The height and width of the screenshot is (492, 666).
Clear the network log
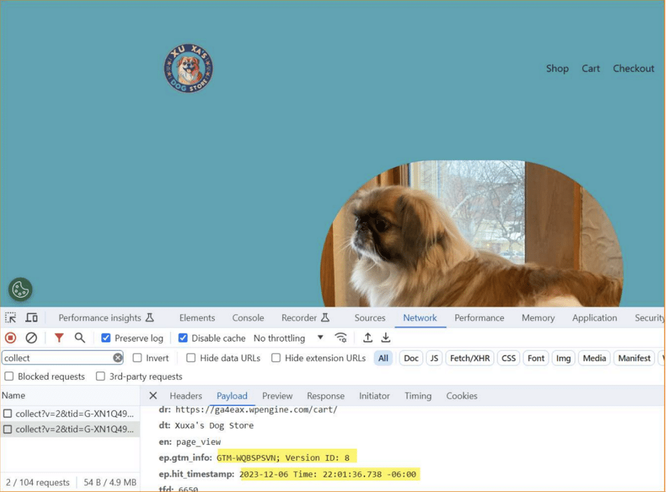[x=31, y=338]
